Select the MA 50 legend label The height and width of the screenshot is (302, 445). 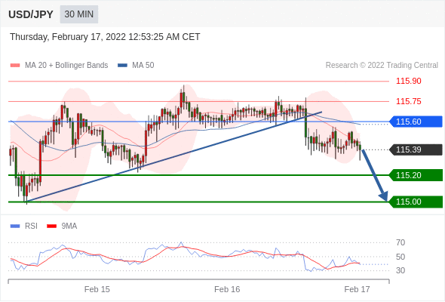click(x=143, y=66)
